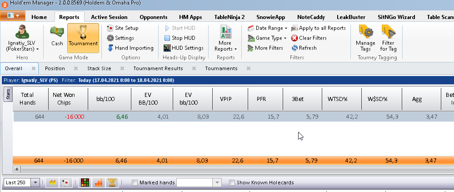Open the Opponents ribbon tab
454x192 pixels.
(154, 17)
